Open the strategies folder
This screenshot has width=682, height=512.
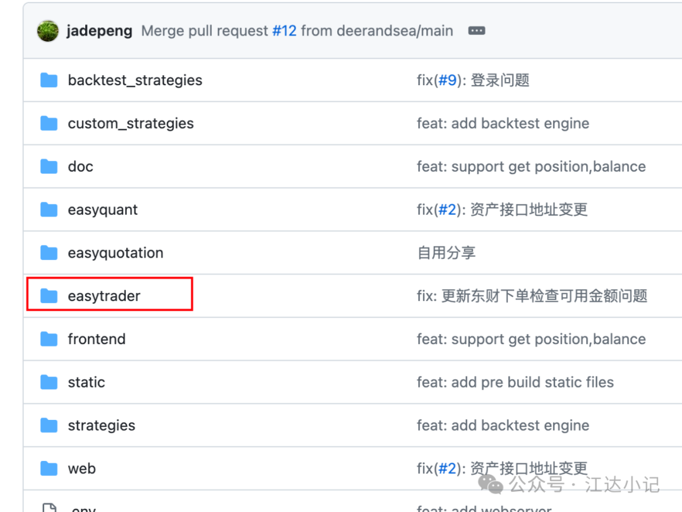(101, 426)
